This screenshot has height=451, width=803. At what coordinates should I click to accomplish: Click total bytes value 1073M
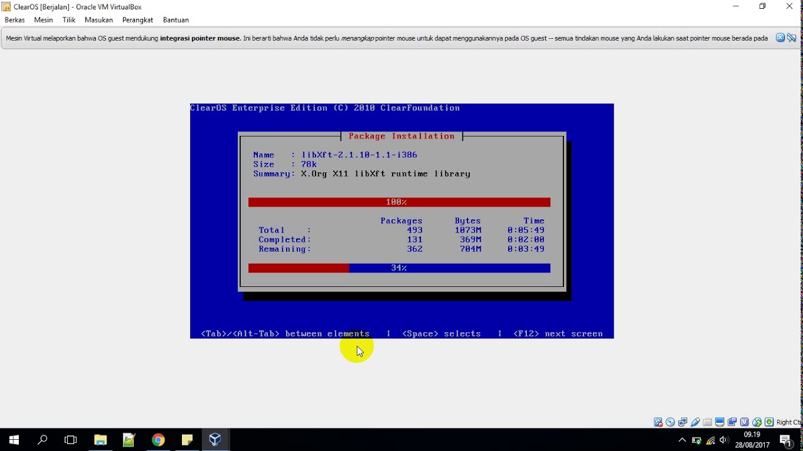click(x=468, y=230)
